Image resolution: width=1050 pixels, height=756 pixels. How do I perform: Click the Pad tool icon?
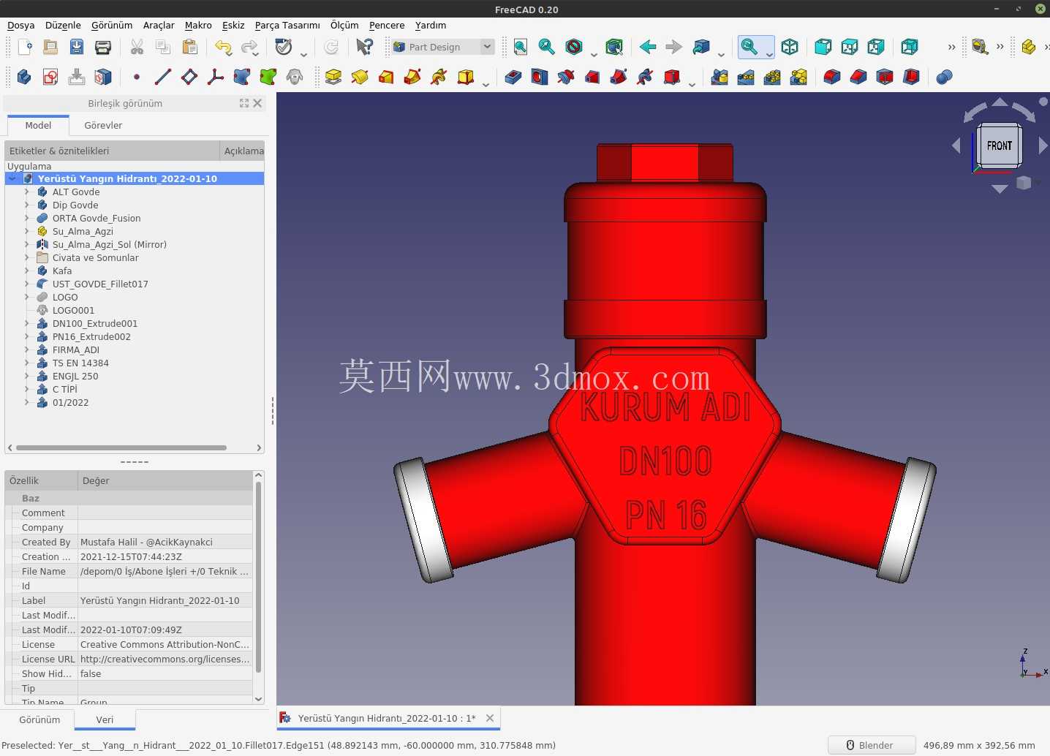pyautogui.click(x=333, y=77)
